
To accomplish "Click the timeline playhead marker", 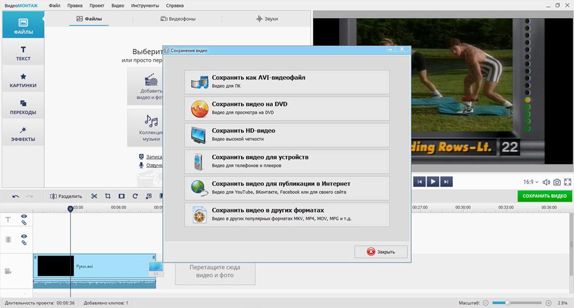I will coord(70,208).
